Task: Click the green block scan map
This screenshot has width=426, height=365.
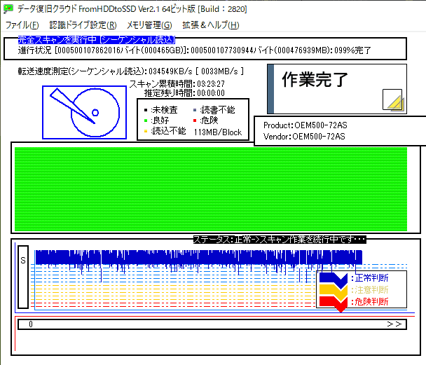Action: pos(211,189)
